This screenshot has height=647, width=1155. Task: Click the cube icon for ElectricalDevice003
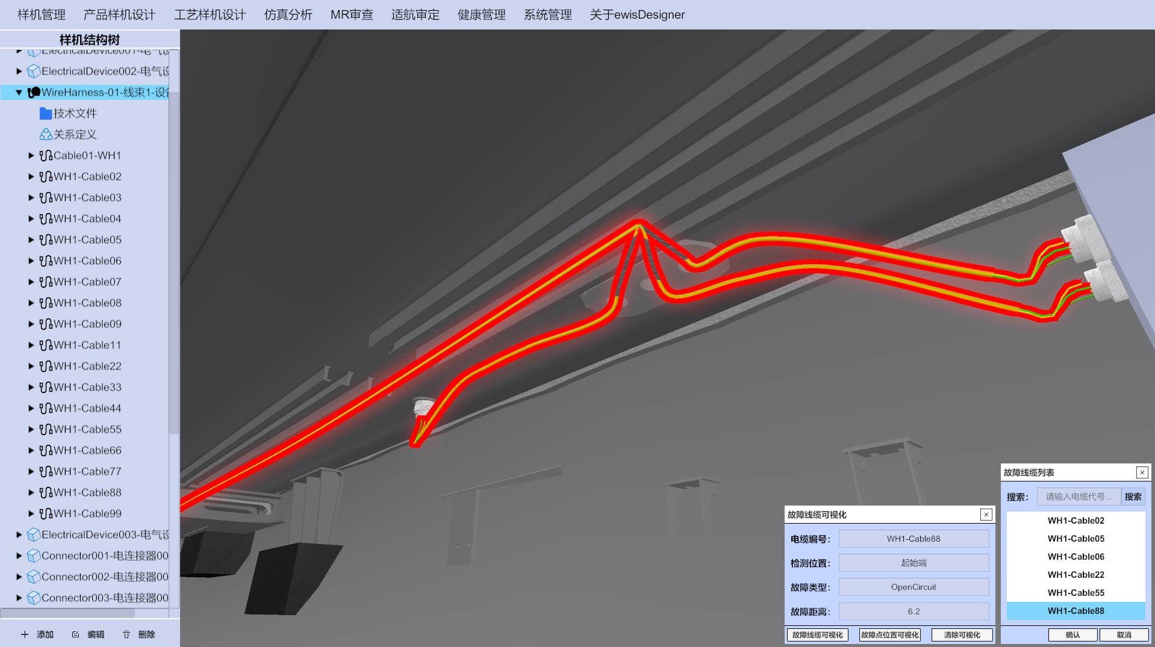click(34, 534)
